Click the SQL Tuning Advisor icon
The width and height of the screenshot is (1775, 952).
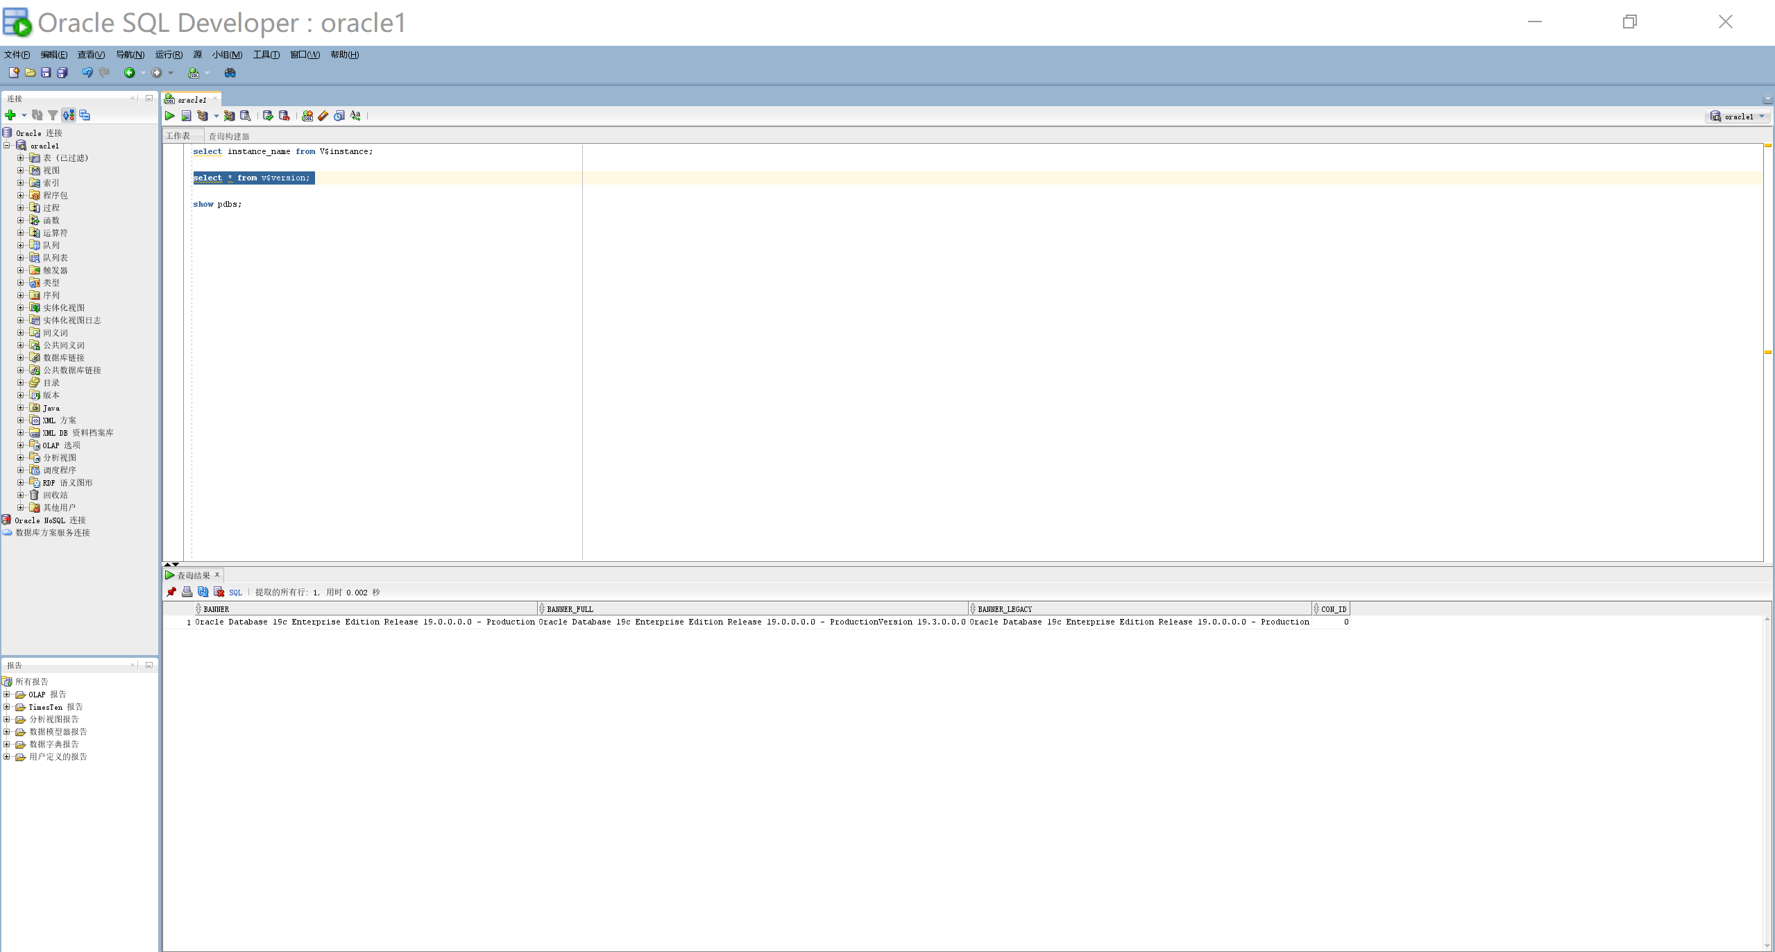click(x=245, y=116)
